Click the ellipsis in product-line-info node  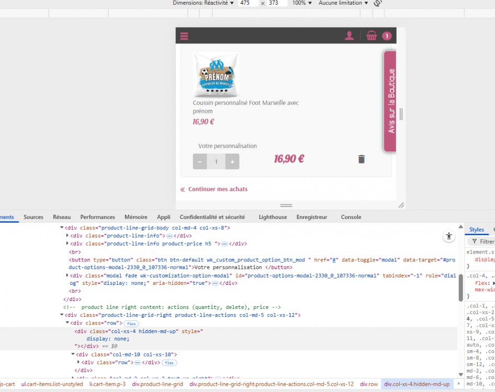(x=170, y=236)
